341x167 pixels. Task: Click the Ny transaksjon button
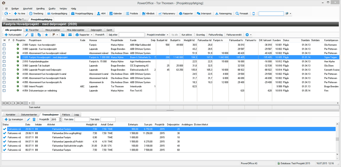click(x=14, y=120)
